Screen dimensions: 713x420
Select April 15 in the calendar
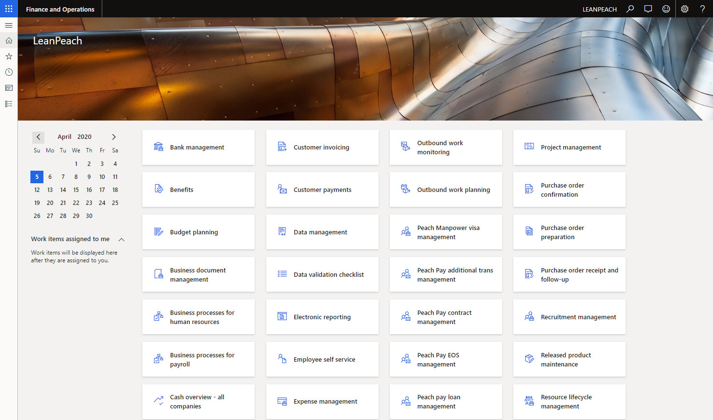click(76, 190)
